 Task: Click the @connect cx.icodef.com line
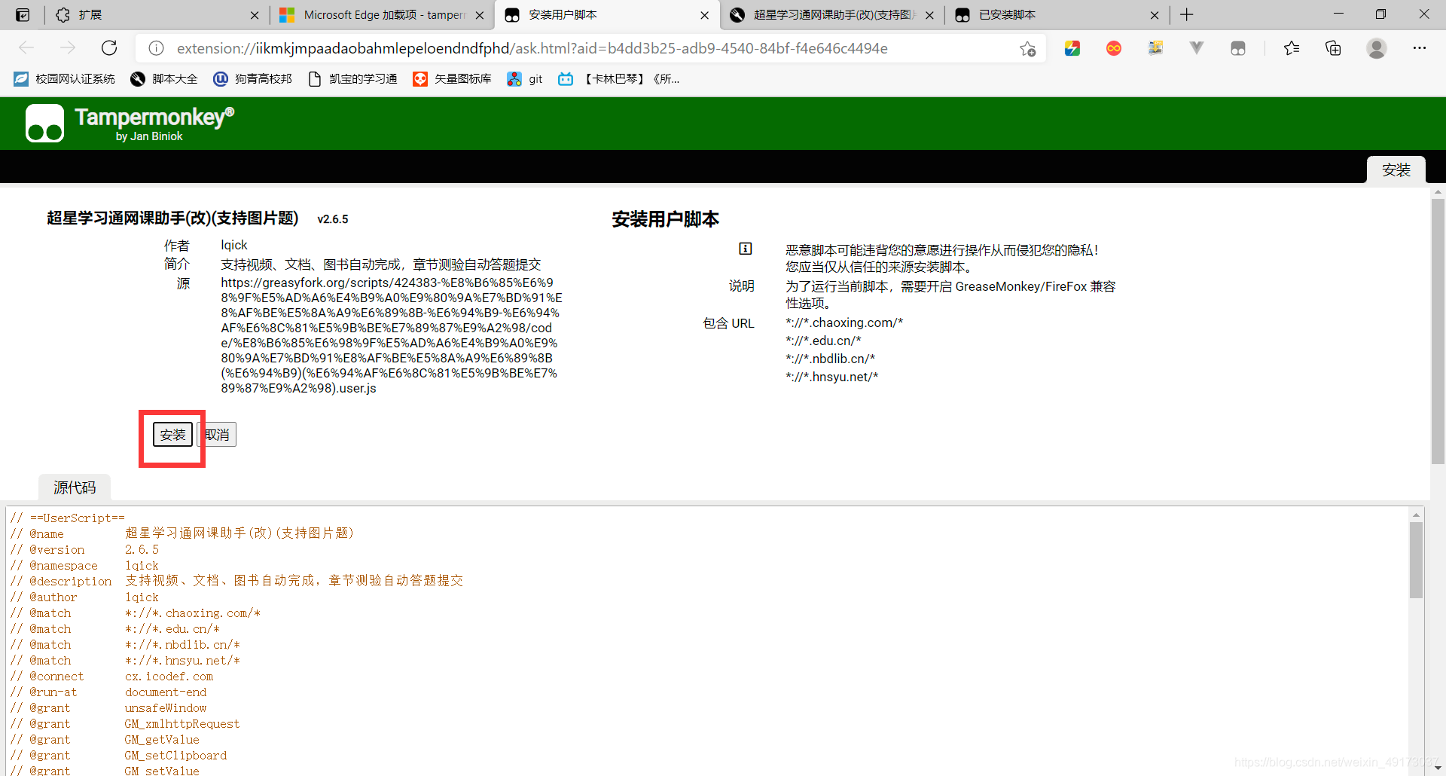point(111,677)
